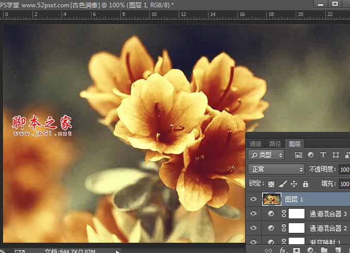
Task: Click adjustment icon of 通道混合器 2
Action: coord(271,228)
